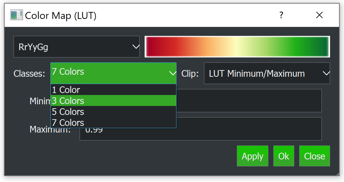Click the green Close button
The width and height of the screenshot is (344, 182).
pyautogui.click(x=314, y=156)
